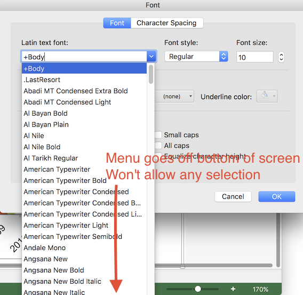Open the Font style Regular dropdown
Viewport: 303px width, 295px height.
[196, 57]
